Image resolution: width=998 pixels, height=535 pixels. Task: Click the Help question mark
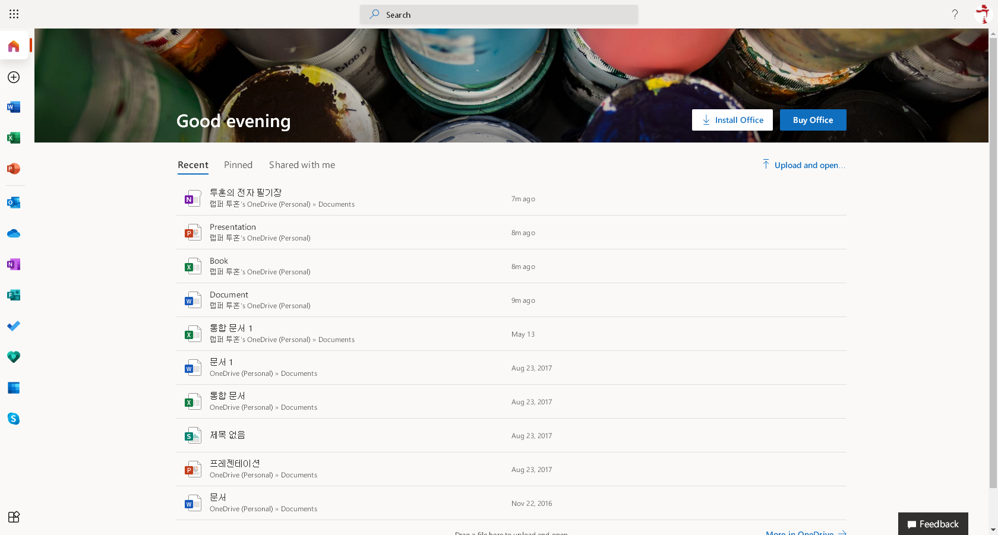point(955,14)
